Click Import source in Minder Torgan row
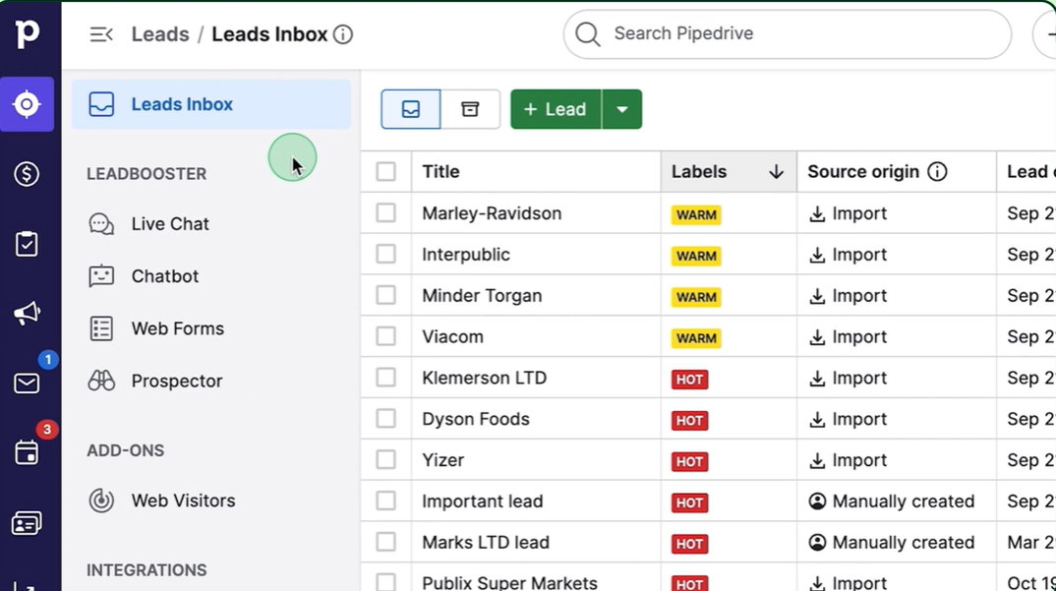This screenshot has height=591, width=1056. click(x=848, y=296)
